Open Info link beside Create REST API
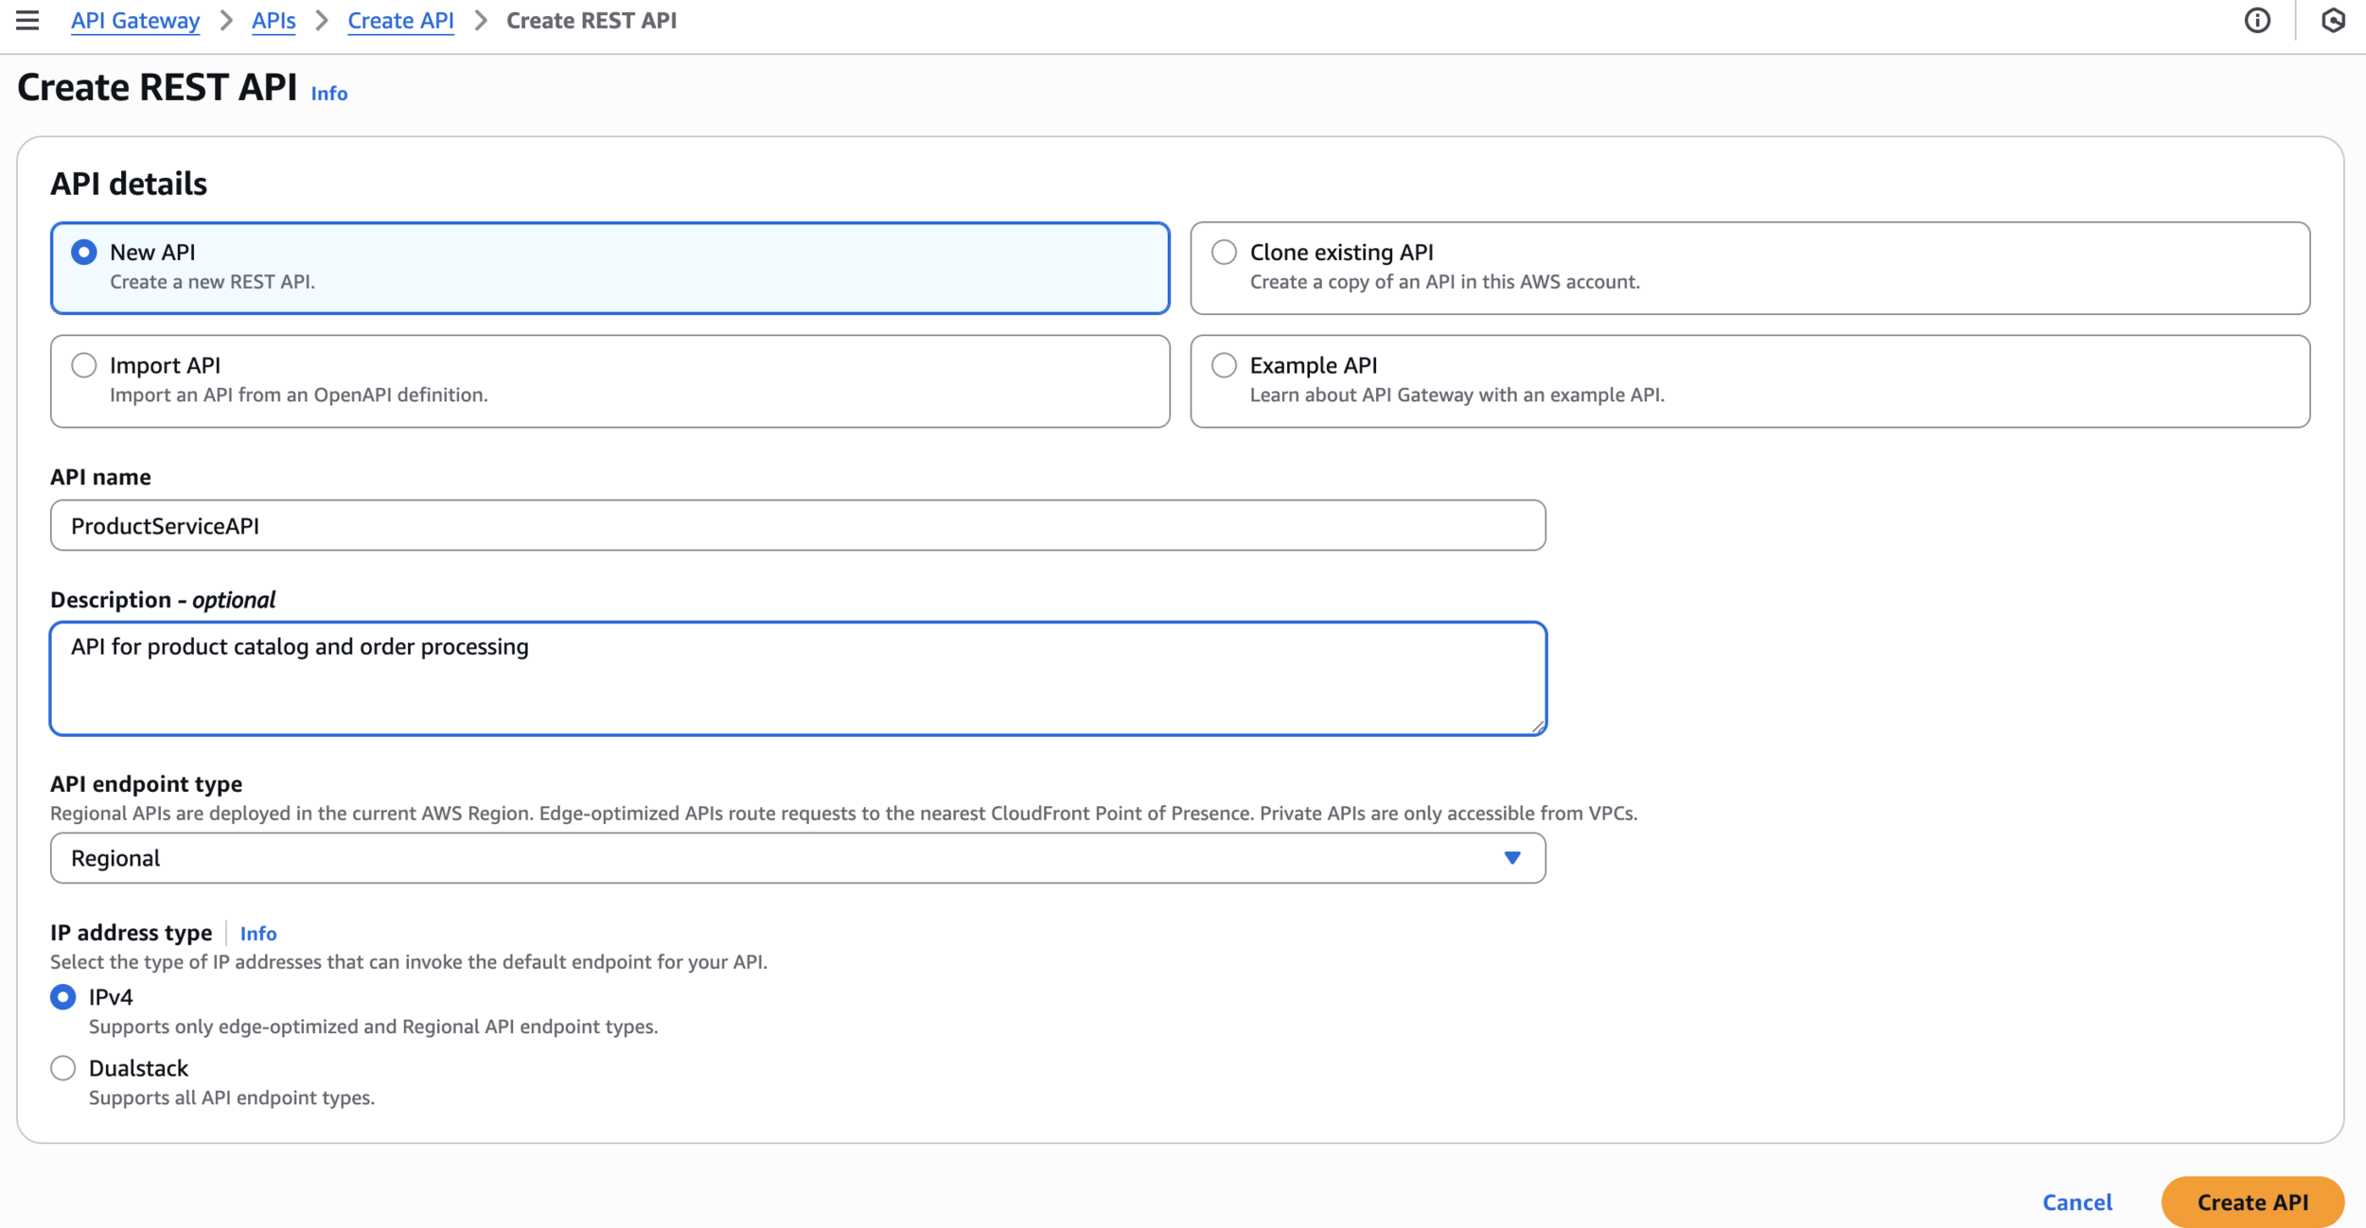This screenshot has width=2366, height=1228. click(328, 94)
